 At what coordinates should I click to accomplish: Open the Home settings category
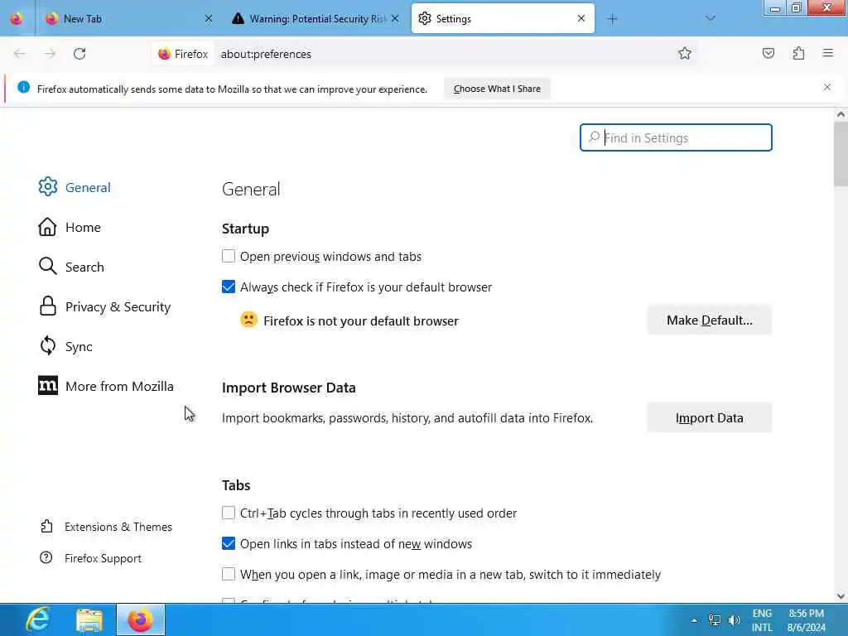coord(70,227)
